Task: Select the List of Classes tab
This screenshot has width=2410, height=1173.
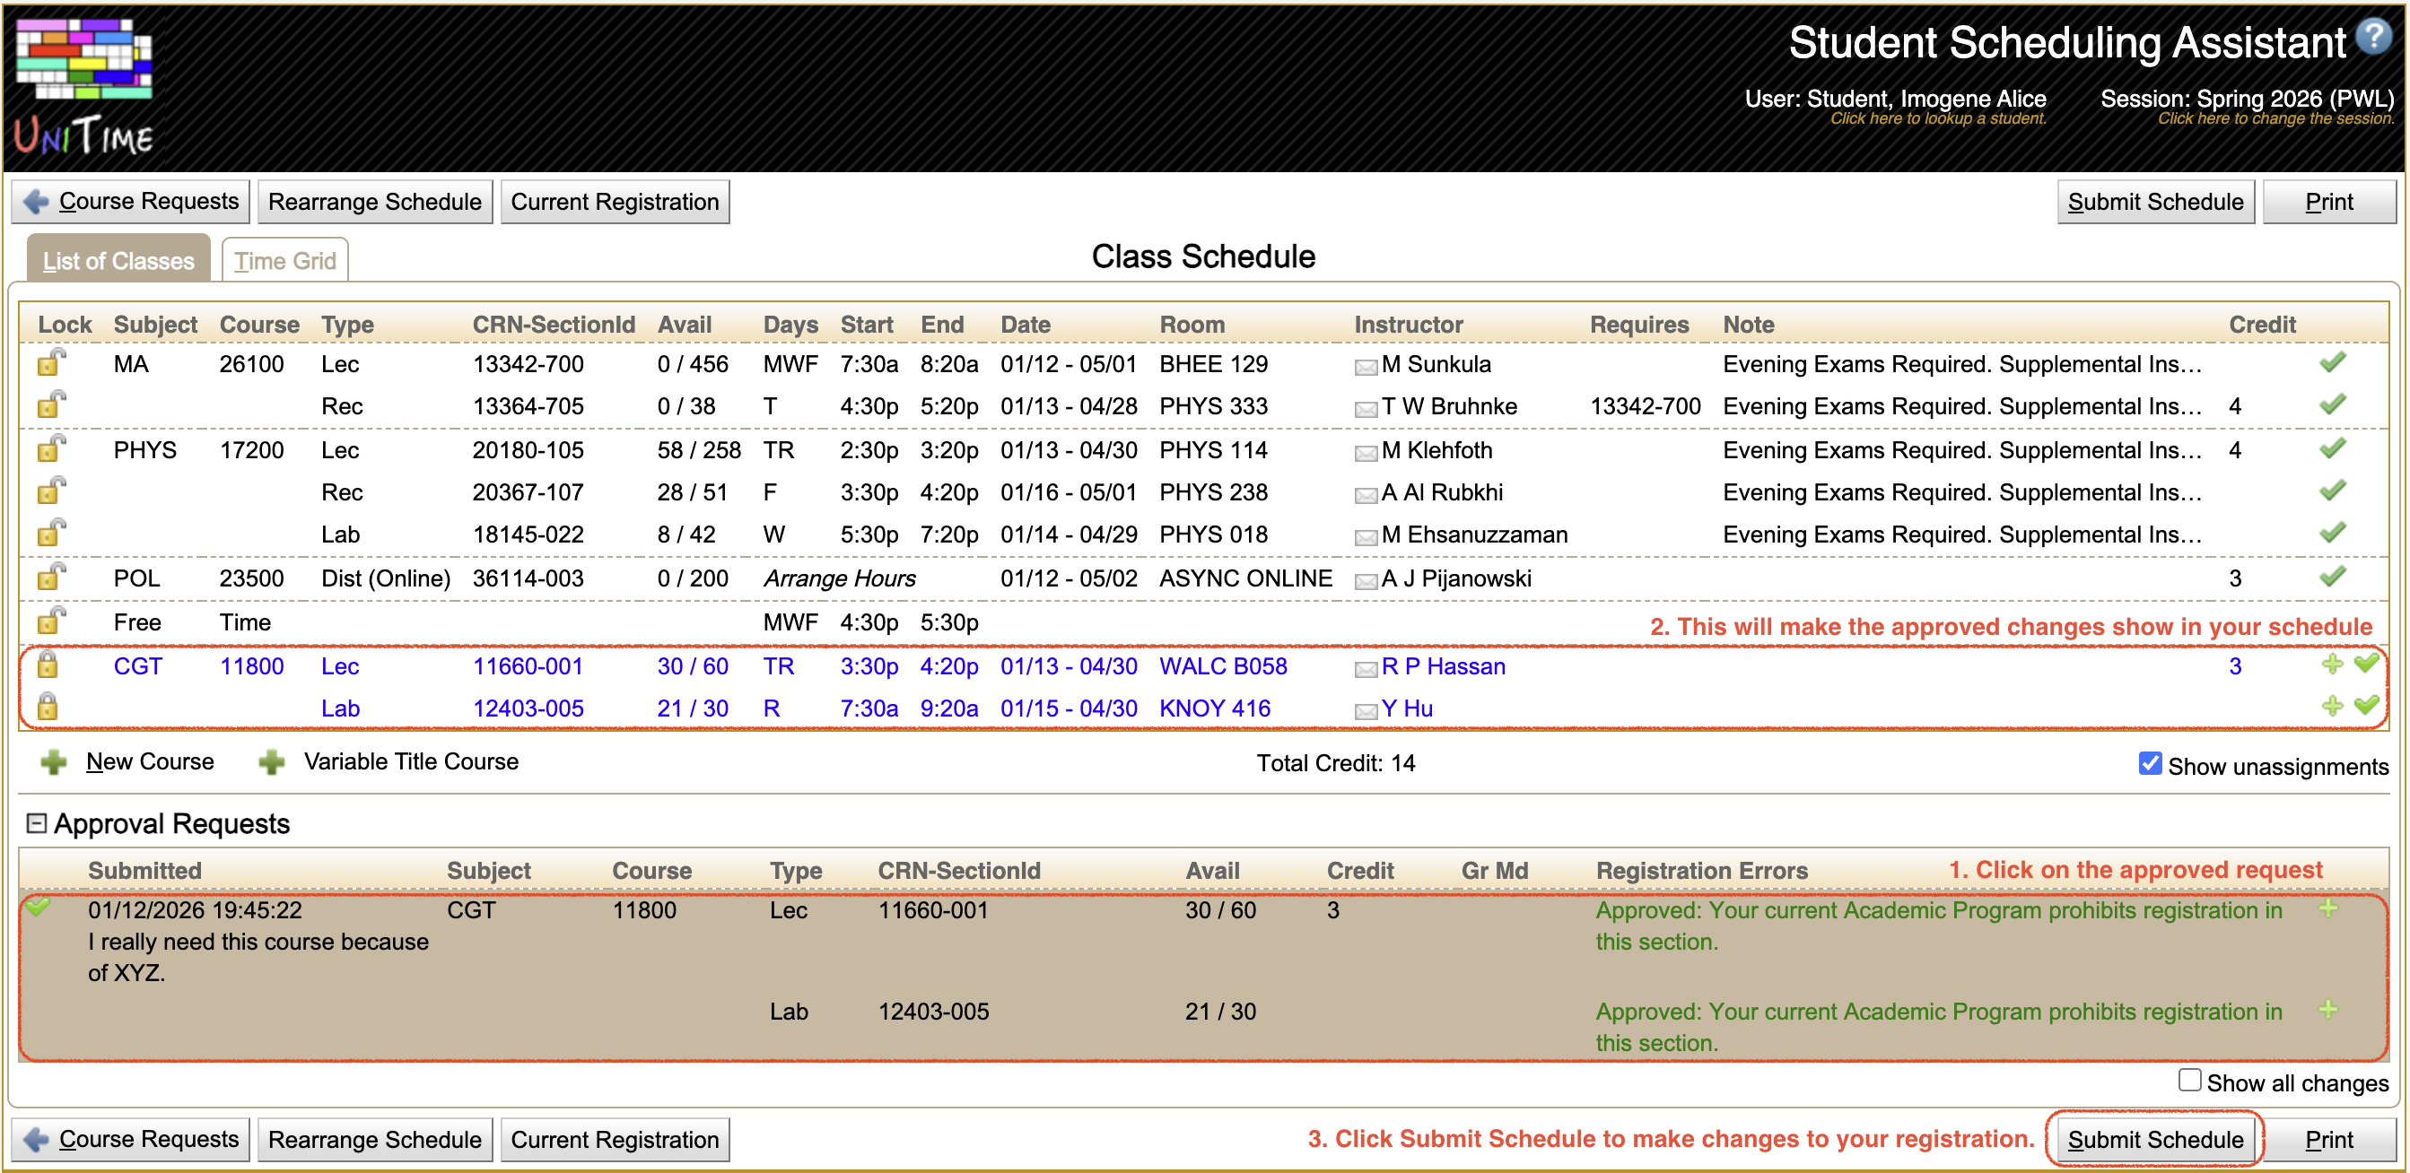Action: (118, 261)
